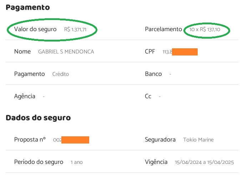The width and height of the screenshot is (248, 180).
Task: Click the insurance value R$ 1.371,71
Action: (75, 30)
